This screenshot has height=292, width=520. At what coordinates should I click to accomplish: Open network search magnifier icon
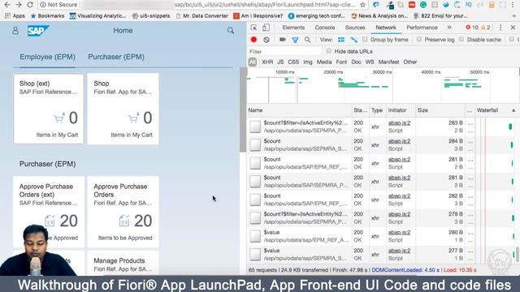(x=307, y=40)
